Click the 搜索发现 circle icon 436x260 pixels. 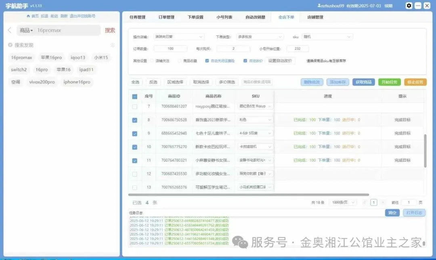[10, 45]
